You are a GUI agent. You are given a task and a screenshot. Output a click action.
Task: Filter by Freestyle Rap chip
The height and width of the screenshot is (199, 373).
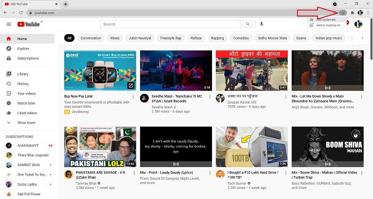[x=171, y=38]
